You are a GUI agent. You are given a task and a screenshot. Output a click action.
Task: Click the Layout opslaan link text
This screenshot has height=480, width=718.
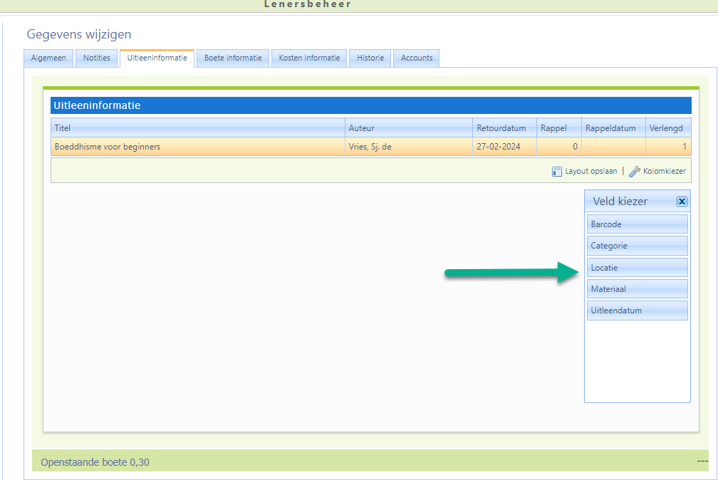tap(590, 172)
